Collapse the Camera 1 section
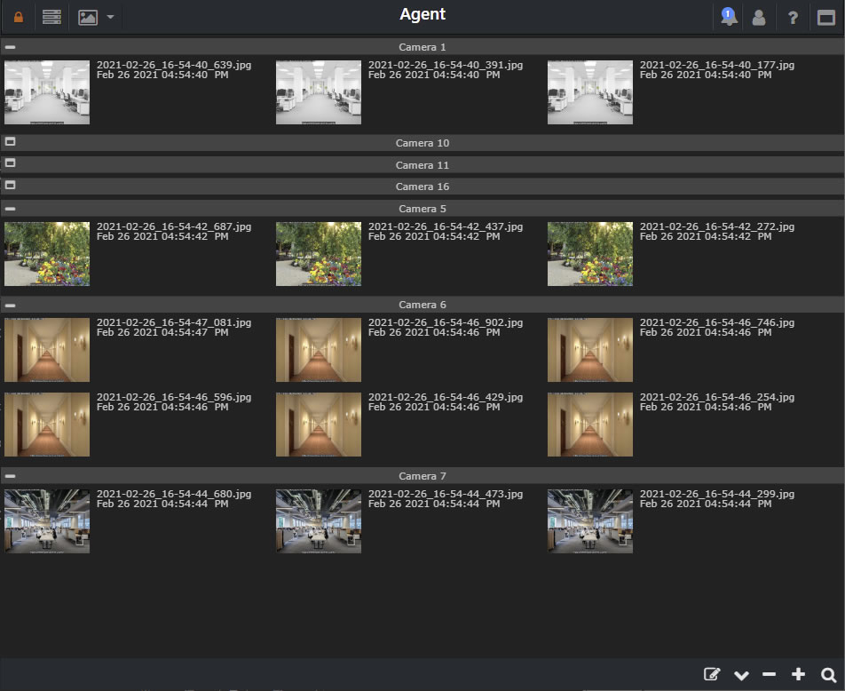The width and height of the screenshot is (845, 691). click(10, 47)
